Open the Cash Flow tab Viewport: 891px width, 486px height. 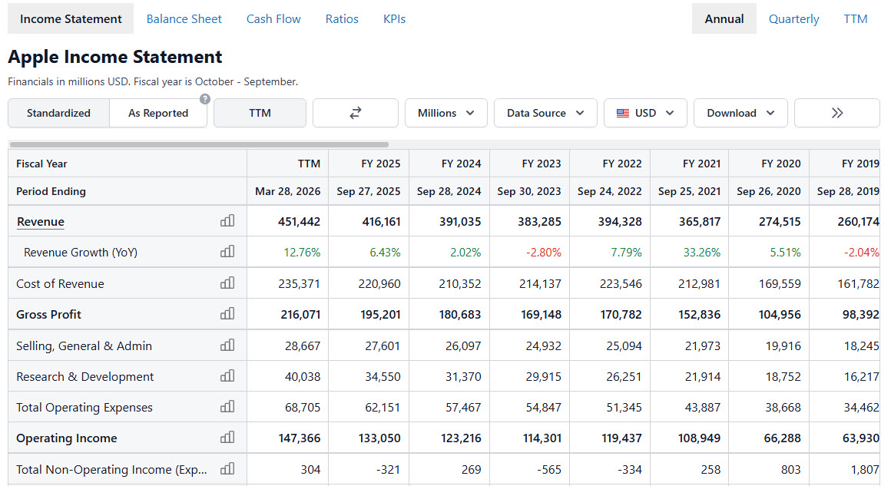(x=273, y=18)
